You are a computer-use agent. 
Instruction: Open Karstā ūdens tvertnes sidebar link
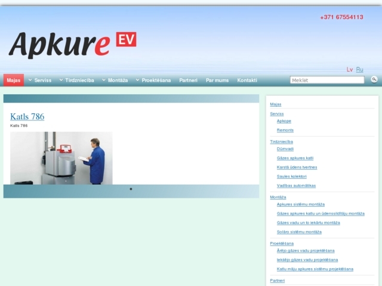pyautogui.click(x=297, y=167)
